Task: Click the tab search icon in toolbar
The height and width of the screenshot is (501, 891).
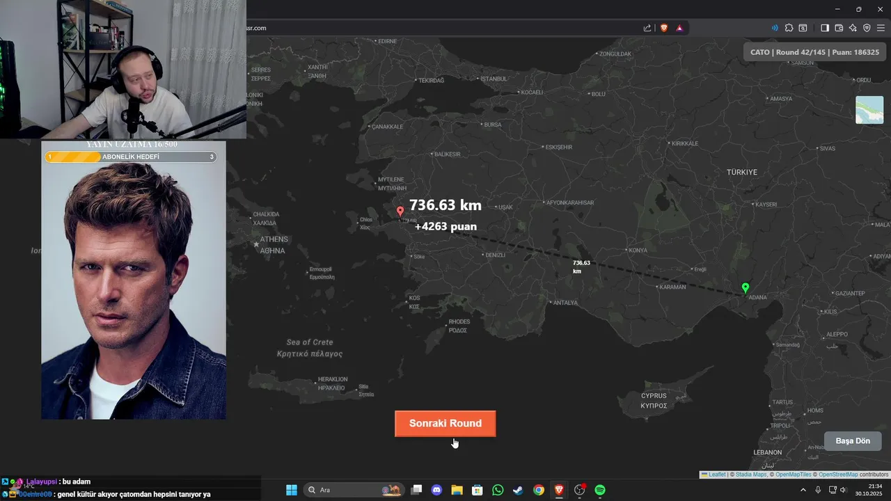Action: [803, 28]
